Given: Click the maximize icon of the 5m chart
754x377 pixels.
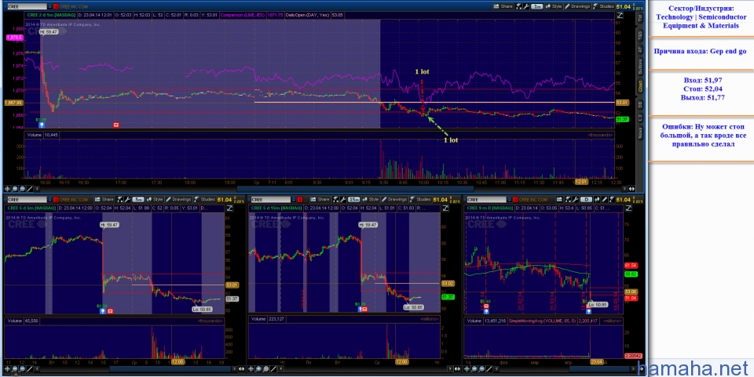Looking at the screenshot, I should [229, 208].
